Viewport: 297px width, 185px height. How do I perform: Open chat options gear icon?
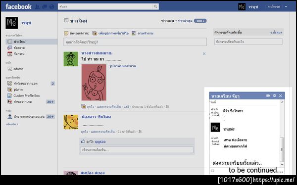pyautogui.click(x=274, y=95)
